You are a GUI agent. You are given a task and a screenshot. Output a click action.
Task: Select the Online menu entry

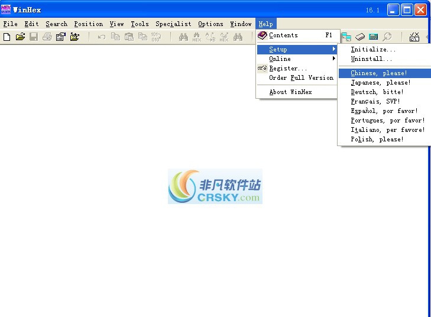click(x=297, y=59)
